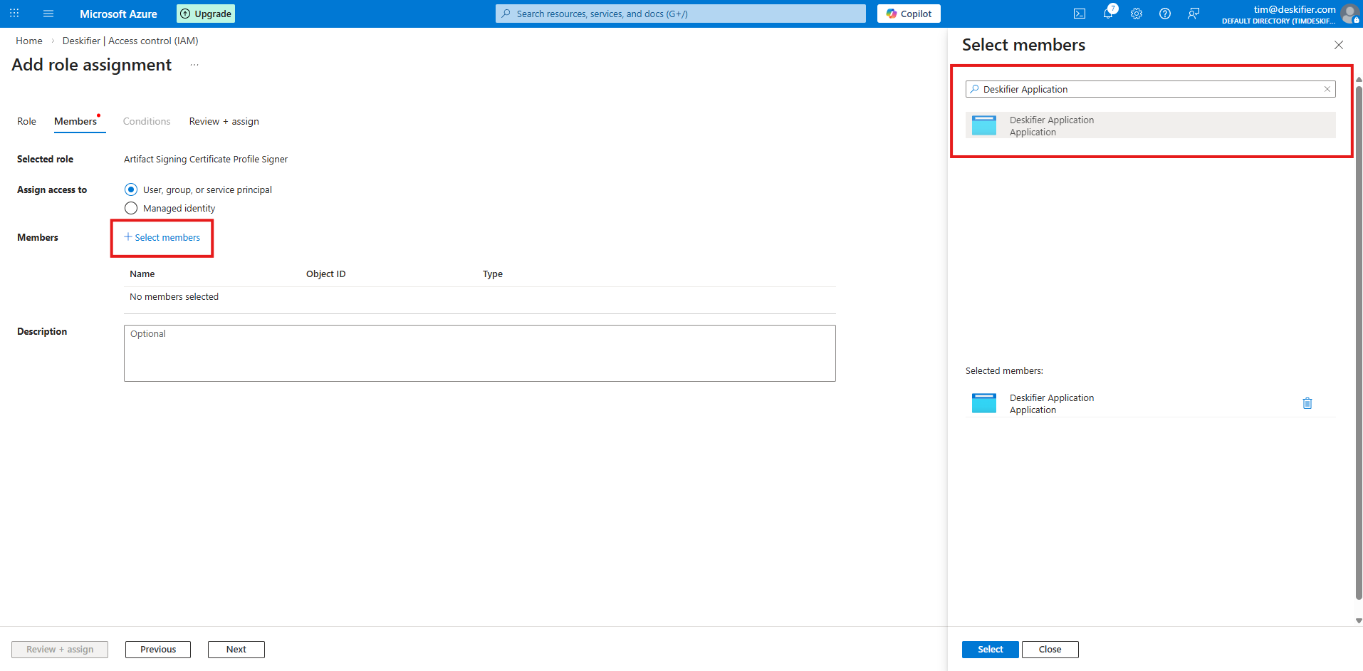Click the Close button in panel

[x=1050, y=650]
